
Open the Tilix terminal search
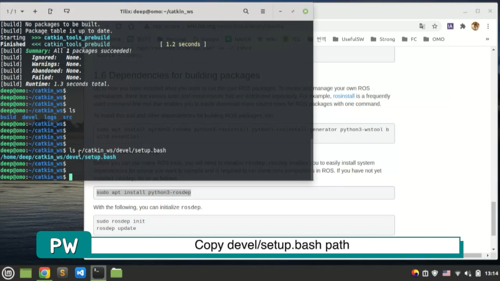pyautogui.click(x=246, y=11)
